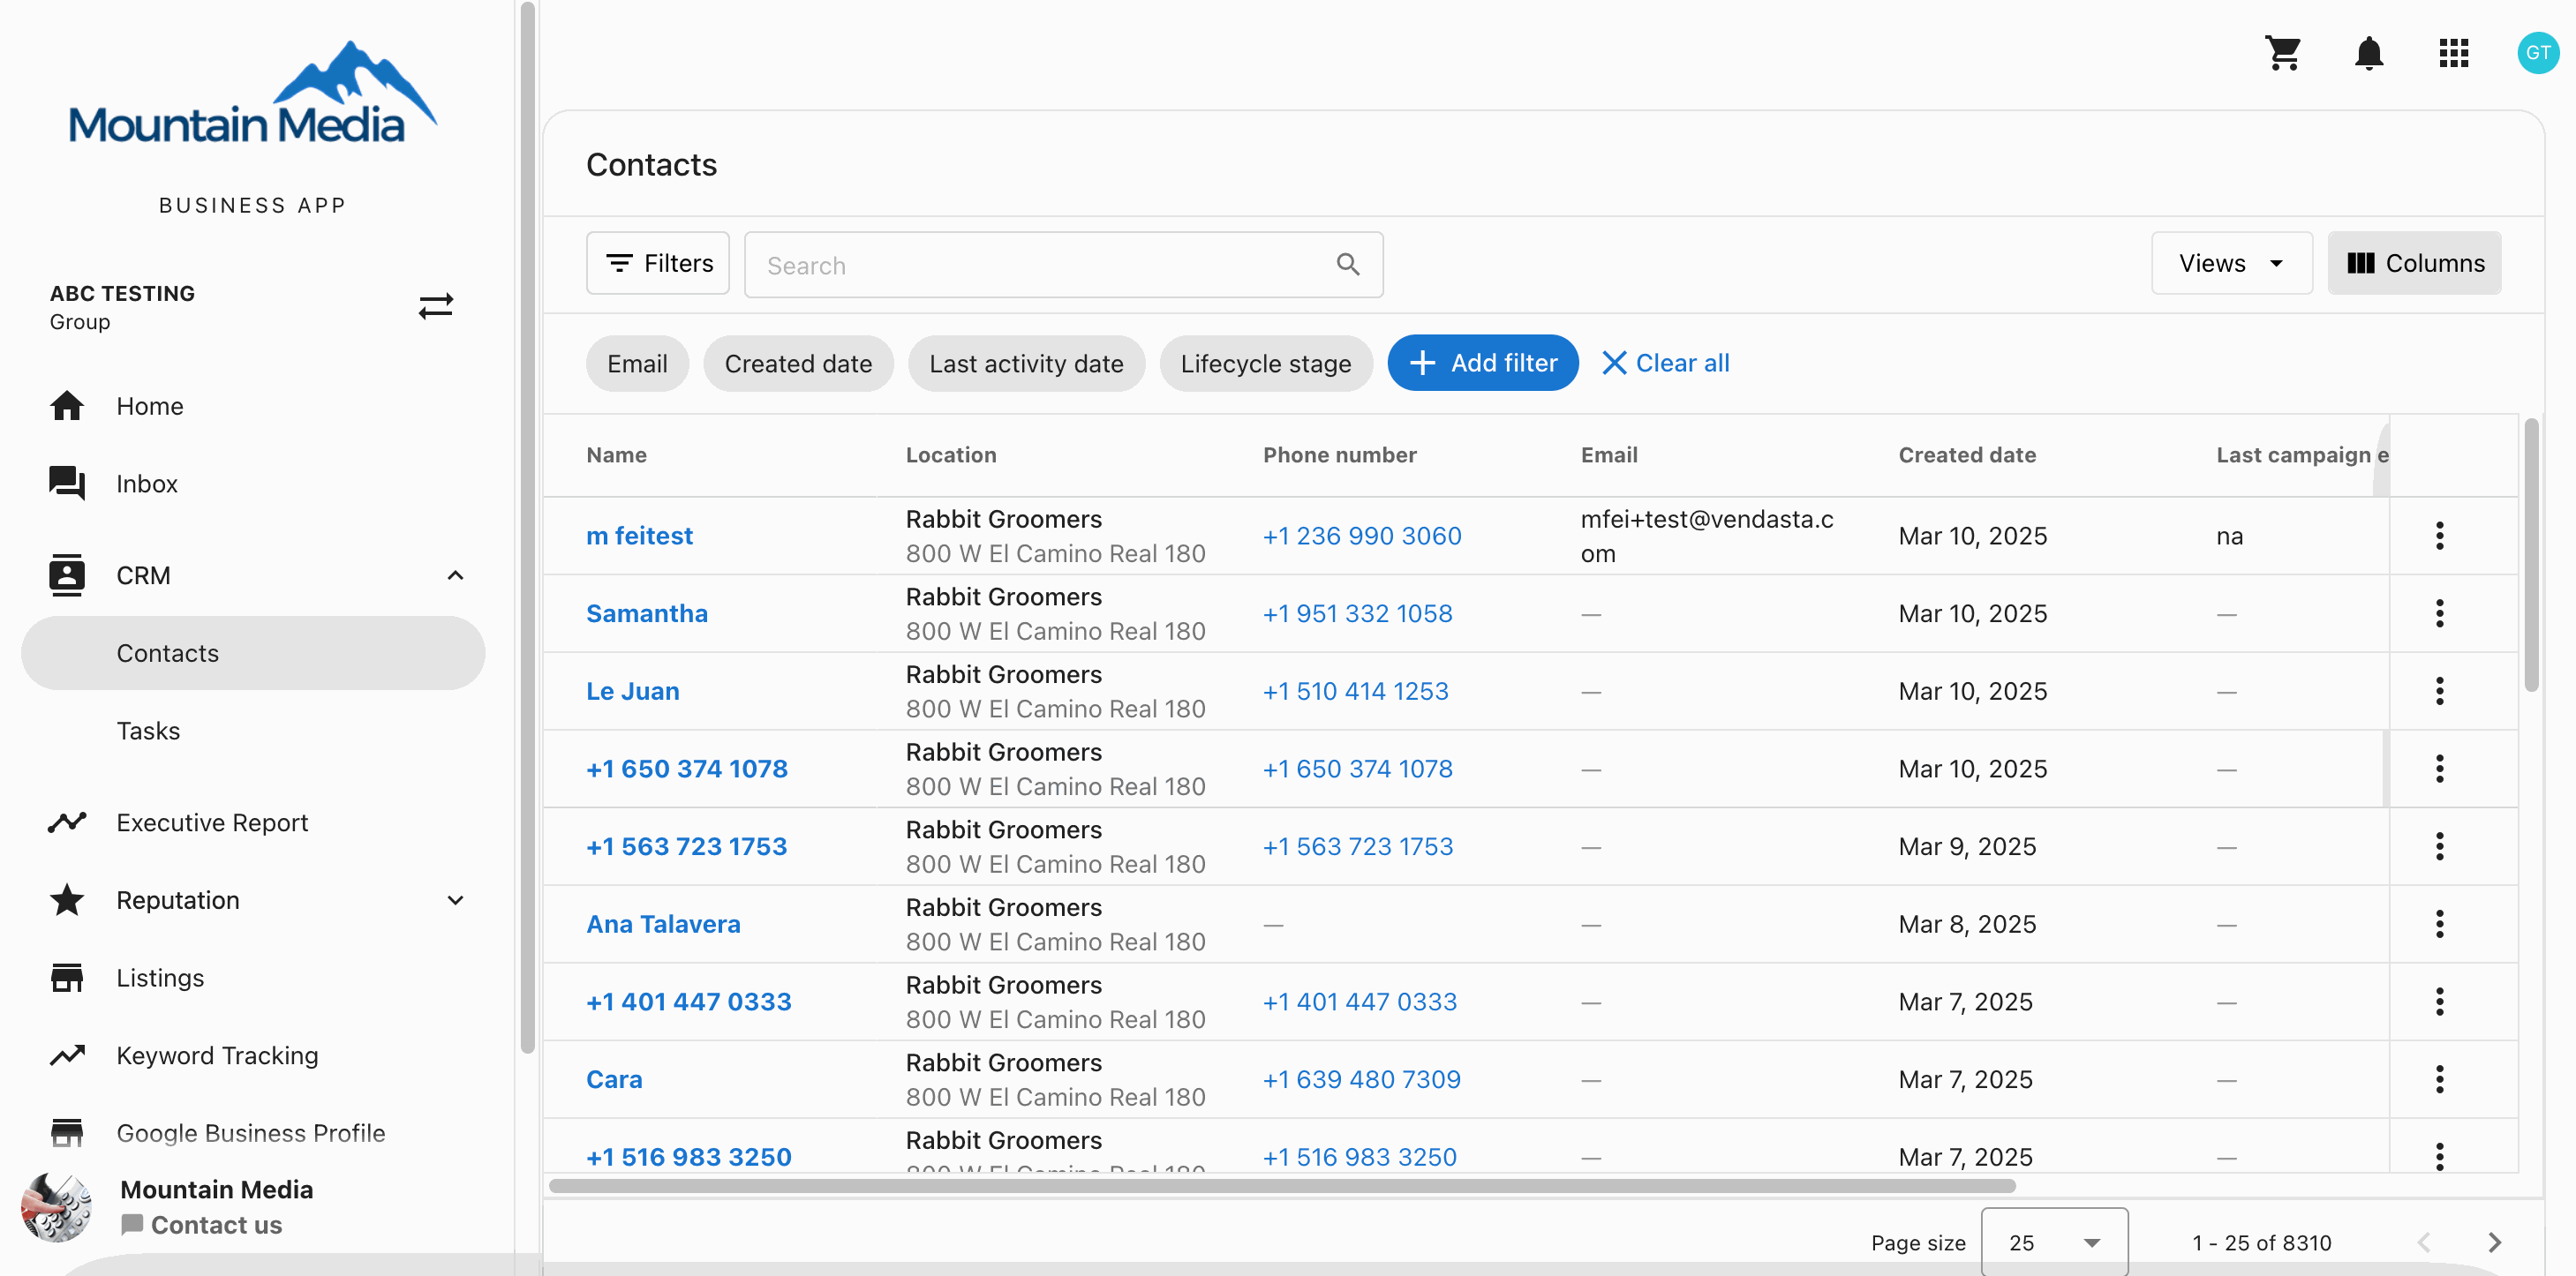Open row actions for Samantha

pyautogui.click(x=2439, y=613)
